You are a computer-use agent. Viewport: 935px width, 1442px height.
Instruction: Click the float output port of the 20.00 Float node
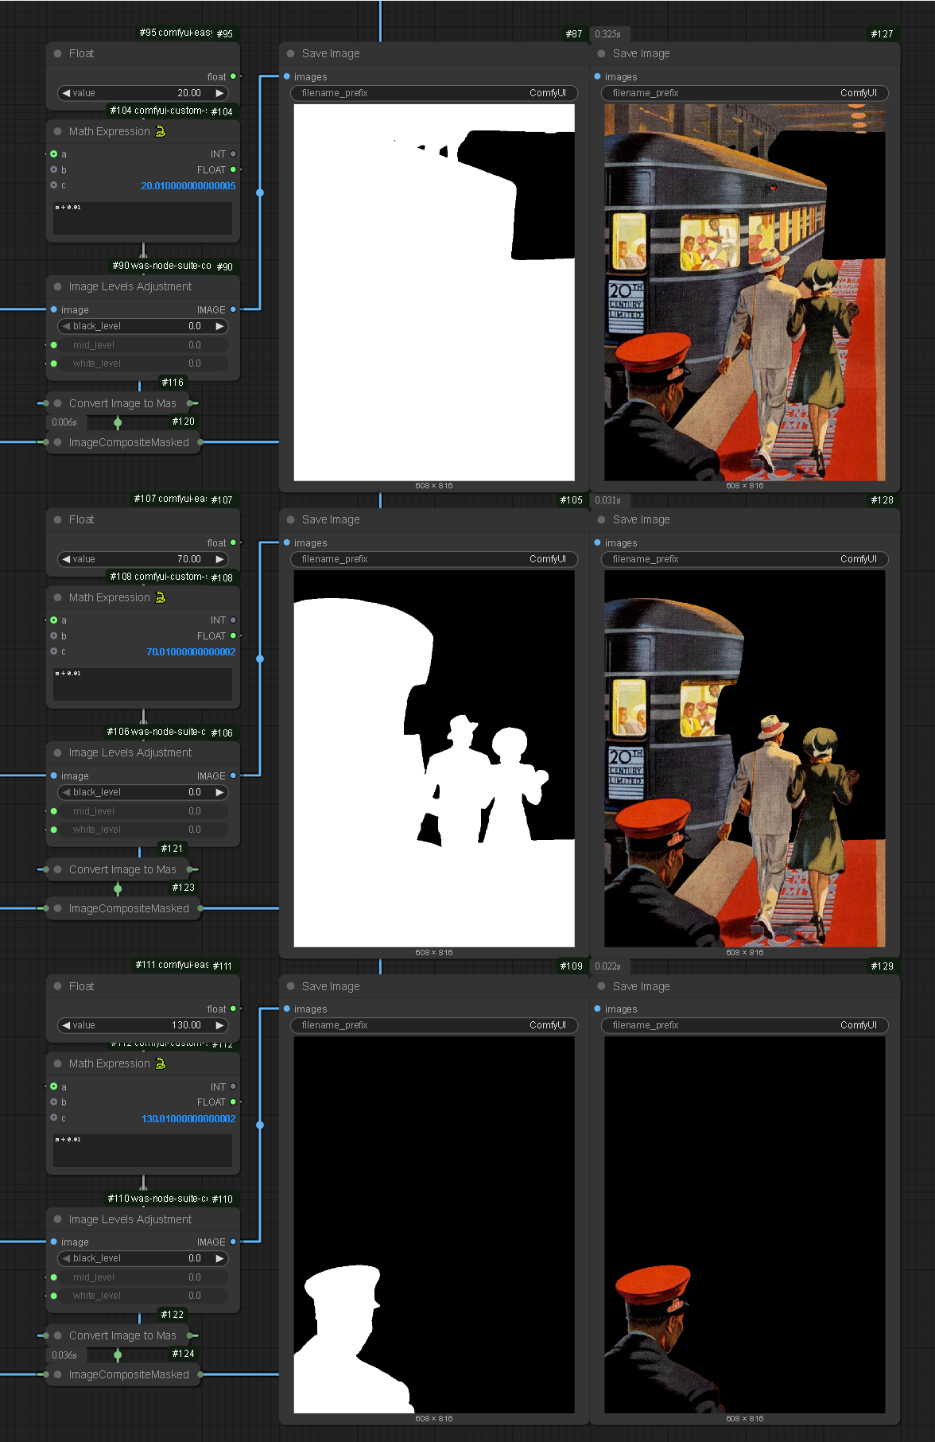[233, 76]
